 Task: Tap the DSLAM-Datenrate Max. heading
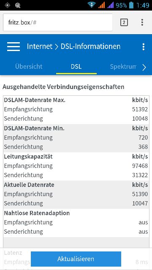(35, 100)
